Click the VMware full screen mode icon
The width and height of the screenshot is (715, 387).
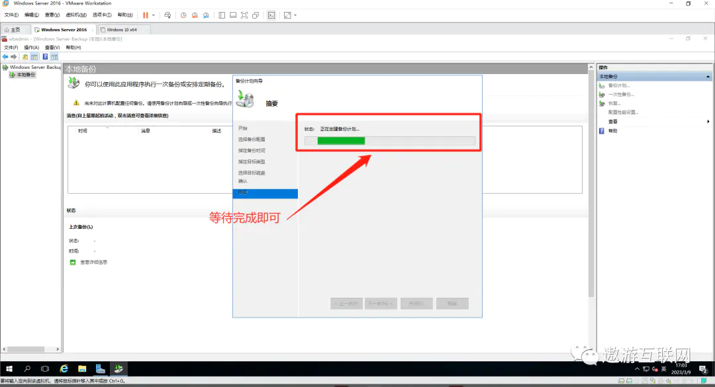click(x=244, y=15)
